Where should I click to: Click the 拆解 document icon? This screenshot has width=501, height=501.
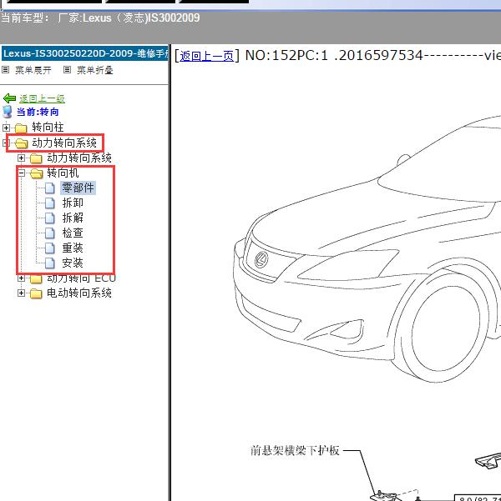coord(49,218)
